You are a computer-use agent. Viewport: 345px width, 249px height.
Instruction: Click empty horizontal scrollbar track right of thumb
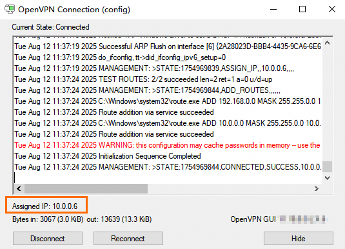230,188
